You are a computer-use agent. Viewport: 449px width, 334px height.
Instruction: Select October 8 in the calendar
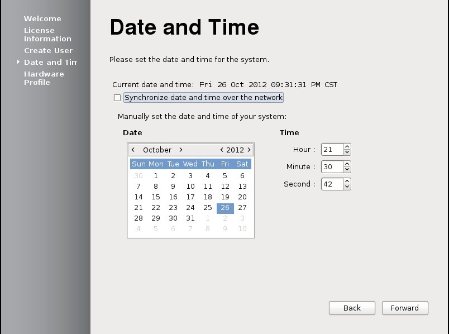(x=156, y=186)
